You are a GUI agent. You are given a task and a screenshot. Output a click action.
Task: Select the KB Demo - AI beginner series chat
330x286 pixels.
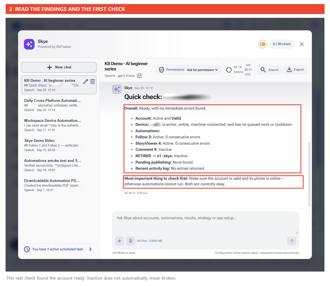pyautogui.click(x=59, y=85)
